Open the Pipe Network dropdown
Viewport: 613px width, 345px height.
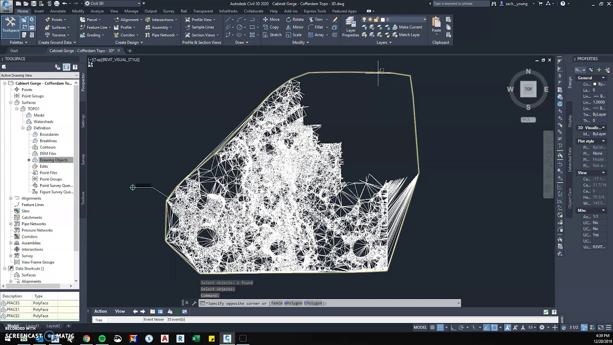click(162, 35)
